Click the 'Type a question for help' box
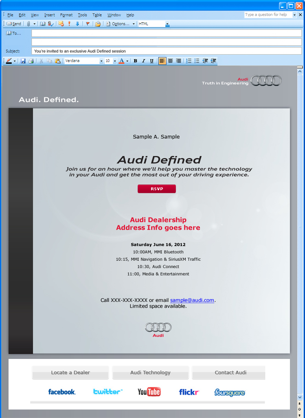This screenshot has height=418, width=305. (x=268, y=15)
